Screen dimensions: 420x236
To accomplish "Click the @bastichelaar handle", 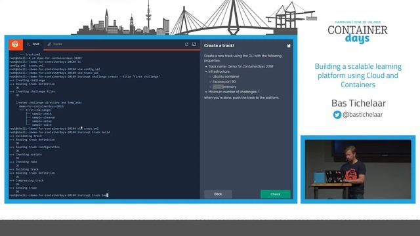I will coord(363,115).
